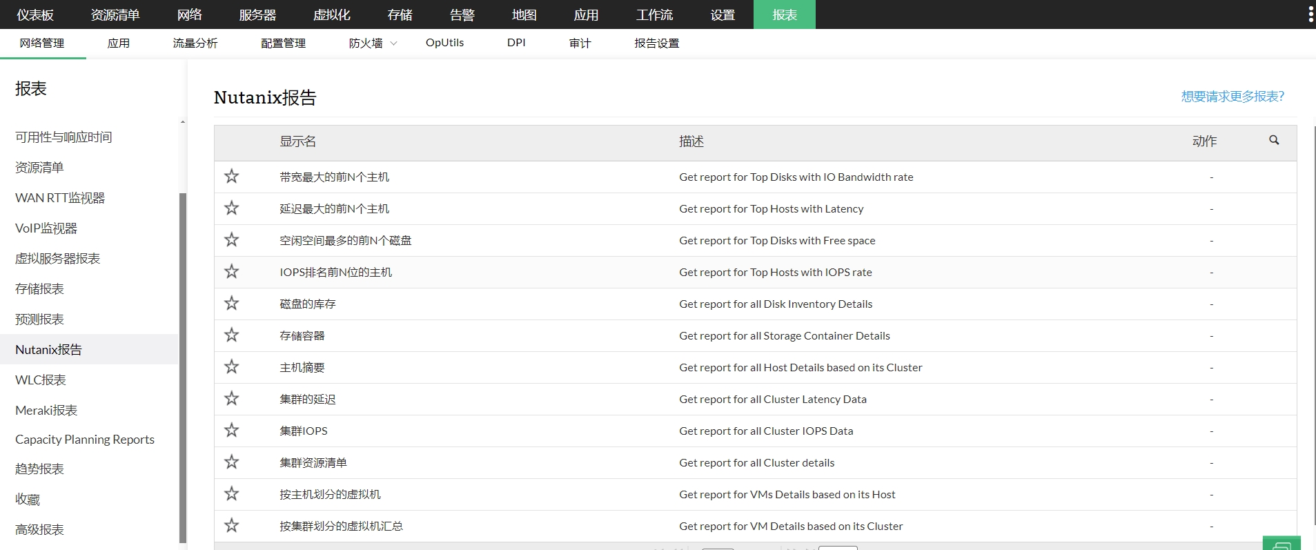Go to the 告警 top menu
Viewport: 1316px width, 550px height.
[x=462, y=14]
